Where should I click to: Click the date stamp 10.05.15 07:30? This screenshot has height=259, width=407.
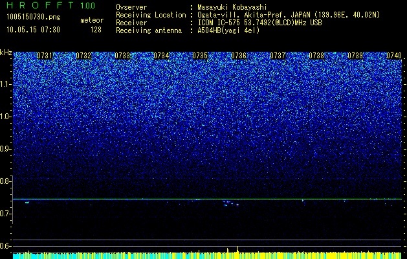(33, 30)
